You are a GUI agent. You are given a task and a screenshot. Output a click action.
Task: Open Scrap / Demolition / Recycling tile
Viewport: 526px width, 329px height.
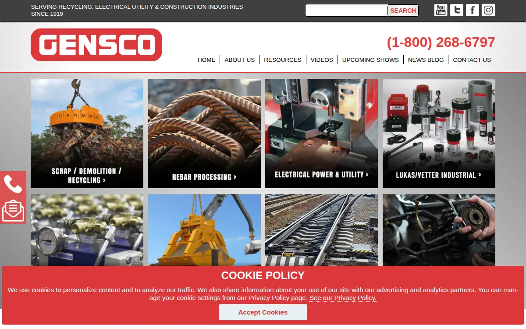point(87,133)
